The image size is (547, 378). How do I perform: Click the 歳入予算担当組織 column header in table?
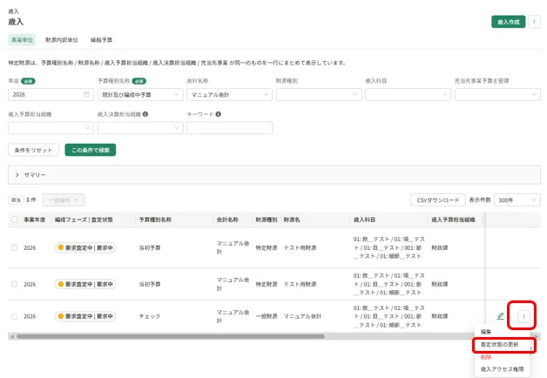click(x=453, y=219)
